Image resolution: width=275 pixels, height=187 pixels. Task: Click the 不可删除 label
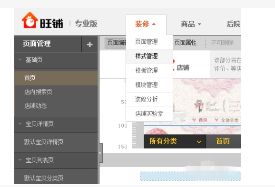click(x=222, y=43)
